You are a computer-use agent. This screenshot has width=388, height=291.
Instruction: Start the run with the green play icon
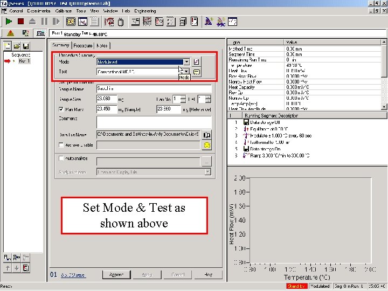click(9, 22)
